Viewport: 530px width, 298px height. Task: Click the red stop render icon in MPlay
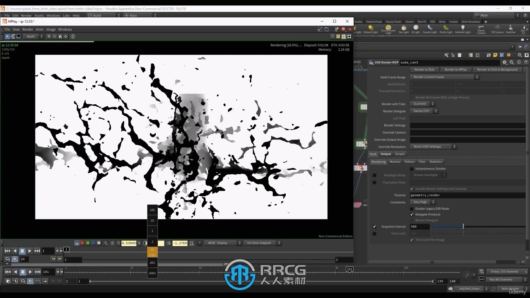click(343, 29)
